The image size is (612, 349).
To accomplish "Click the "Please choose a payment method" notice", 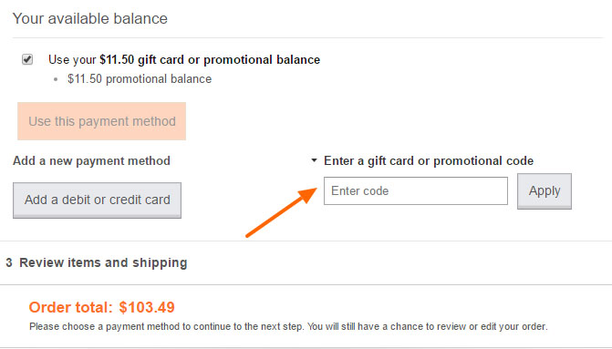I will point(288,326).
